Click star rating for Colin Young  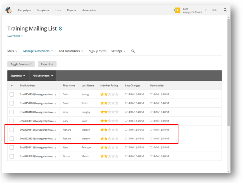click(x=109, y=94)
